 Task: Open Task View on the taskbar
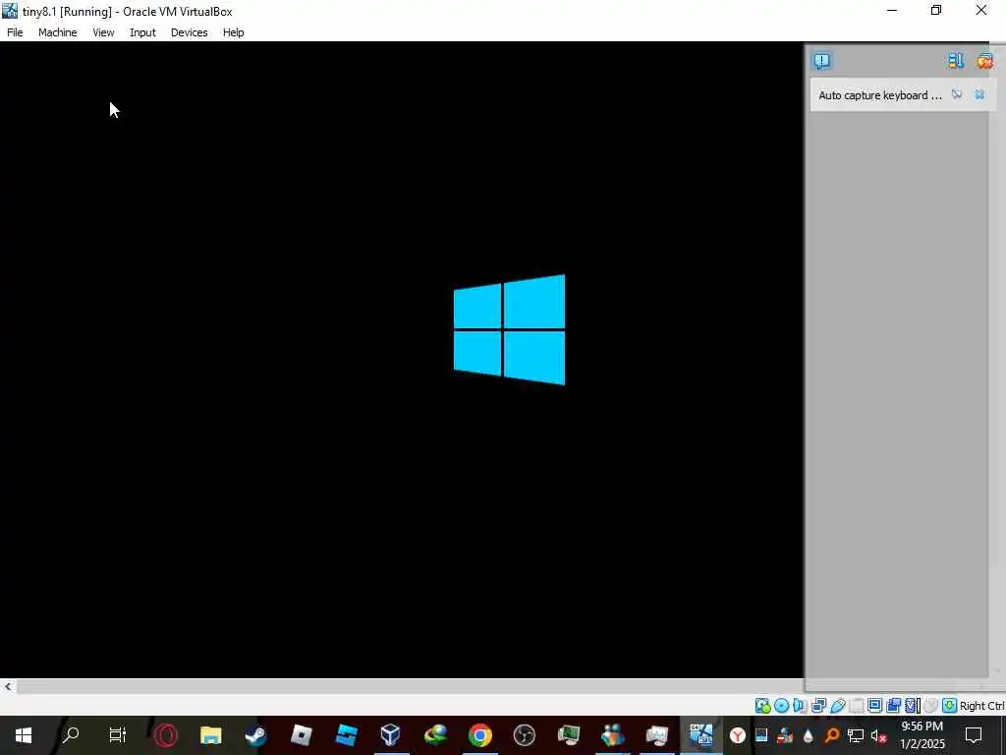tap(118, 735)
